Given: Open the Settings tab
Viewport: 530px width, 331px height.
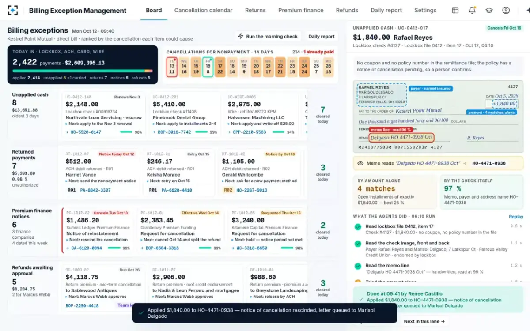Looking at the screenshot, I should click(x=425, y=10).
